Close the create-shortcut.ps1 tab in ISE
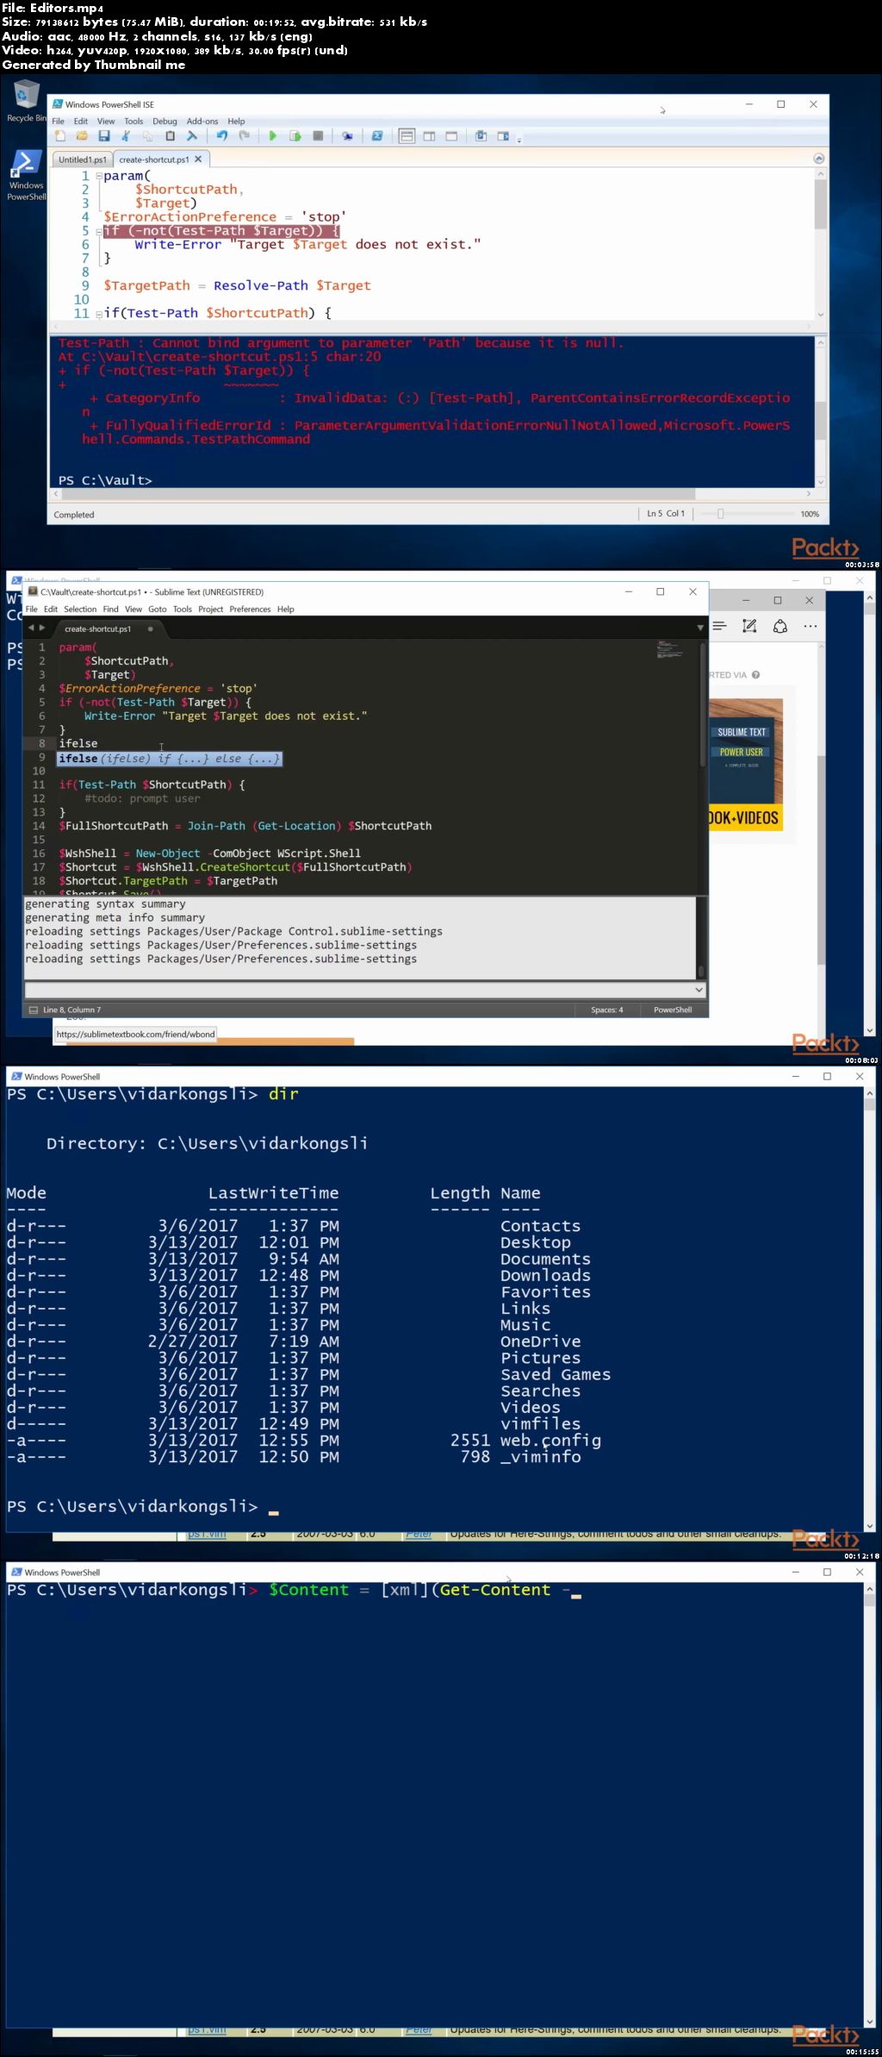The image size is (882, 2057). (198, 159)
